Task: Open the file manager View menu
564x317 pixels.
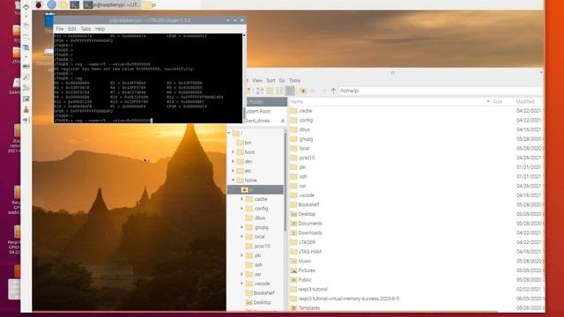Action: pos(257,80)
